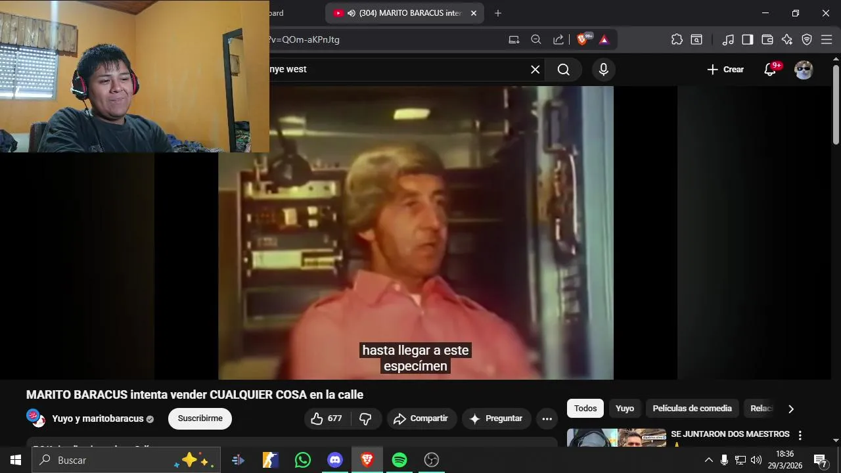Click the page vertical scrollbar thumb
The height and width of the screenshot is (473, 841).
click(836, 105)
